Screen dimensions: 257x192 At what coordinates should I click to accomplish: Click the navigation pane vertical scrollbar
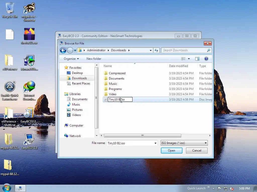click(97, 98)
